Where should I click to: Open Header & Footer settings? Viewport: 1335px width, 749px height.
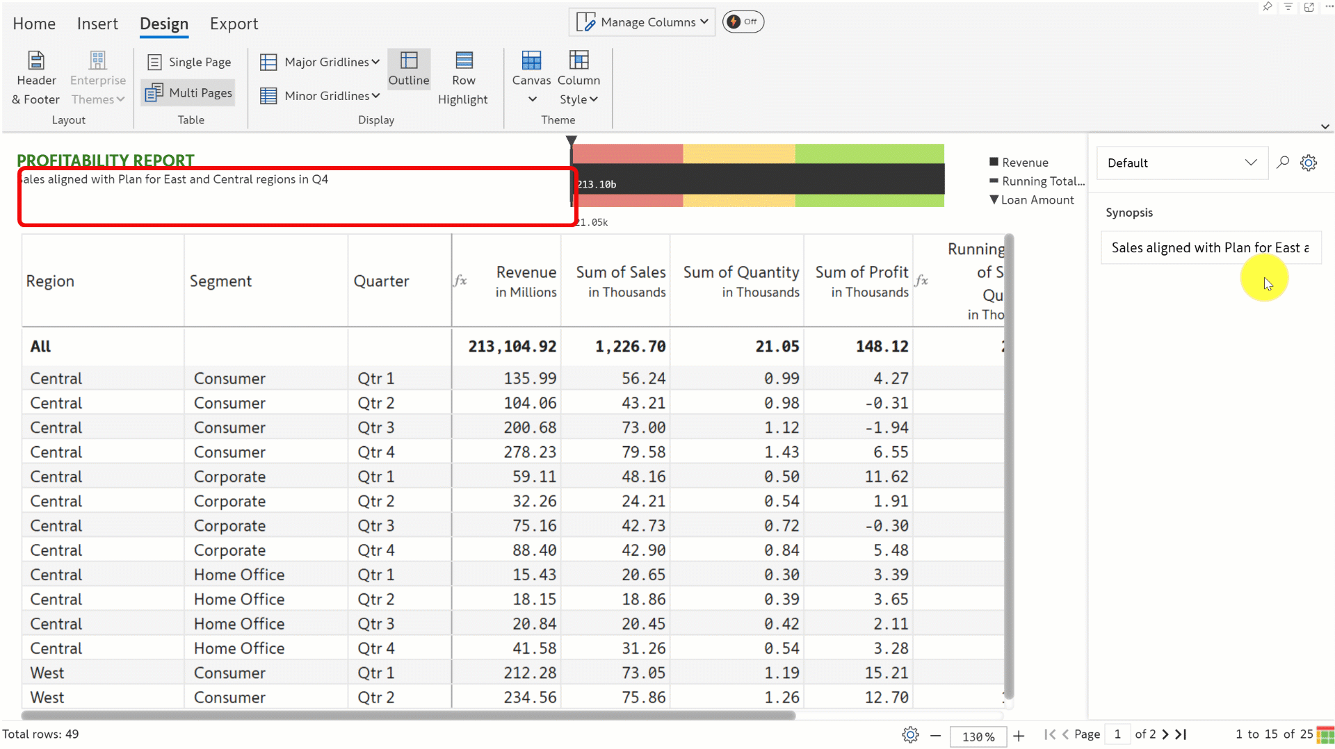pos(36,78)
